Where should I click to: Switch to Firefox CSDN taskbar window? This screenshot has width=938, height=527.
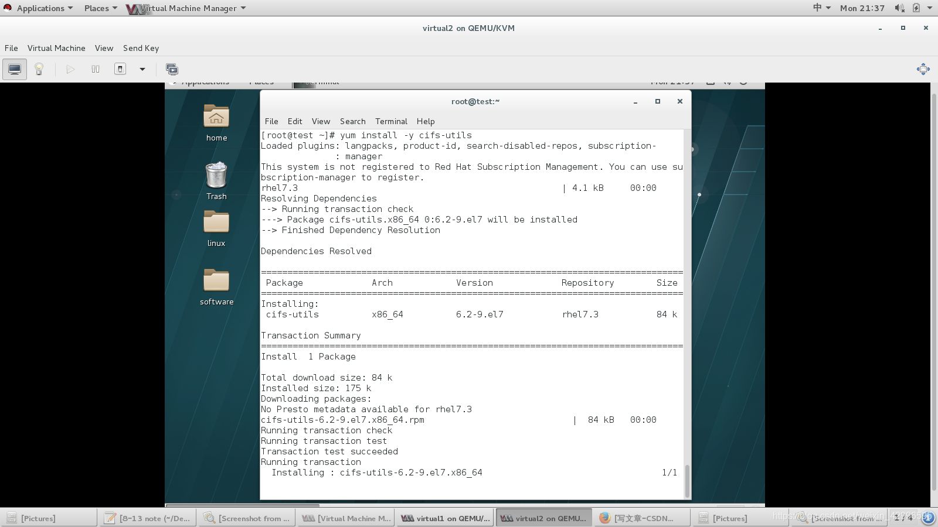643,518
